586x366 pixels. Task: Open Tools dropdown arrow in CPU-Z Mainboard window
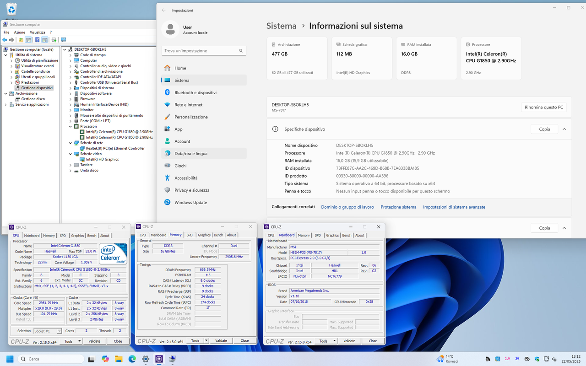click(x=334, y=341)
